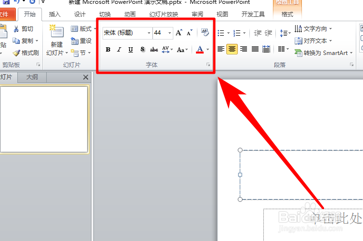Open the font size dropdown
Viewport: 363px width, 241px height.
(x=169, y=33)
